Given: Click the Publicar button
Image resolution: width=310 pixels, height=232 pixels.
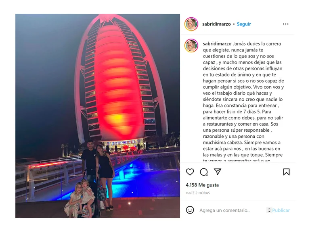Looking at the screenshot, I should (281, 210).
